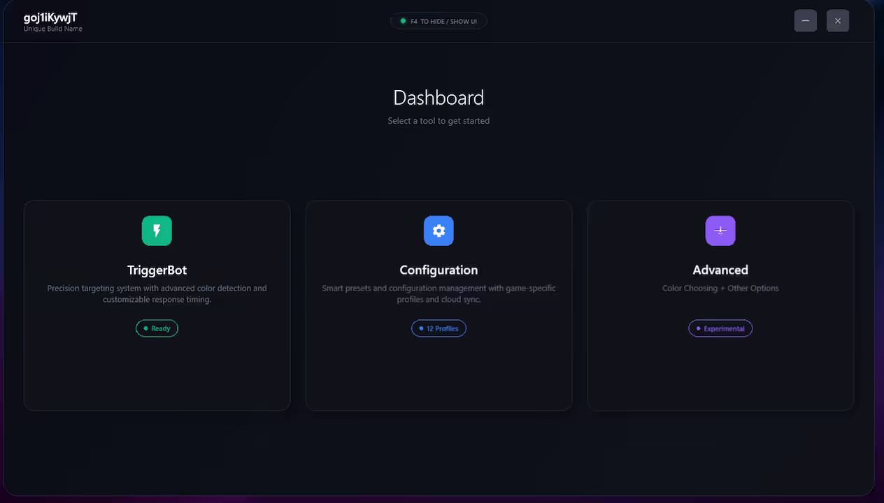The image size is (884, 503).
Task: Close the app with the X button
Action: pos(837,21)
